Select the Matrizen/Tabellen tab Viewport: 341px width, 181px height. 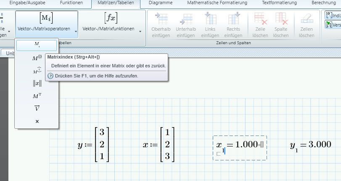click(x=116, y=3)
